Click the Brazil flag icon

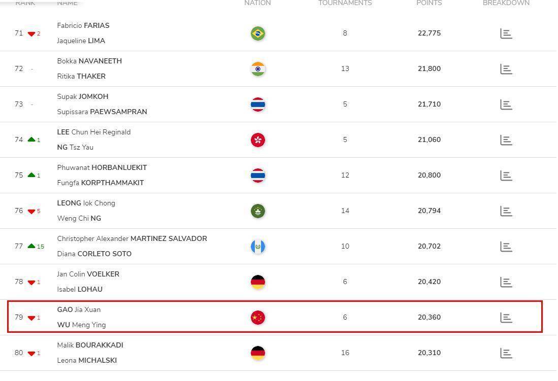[x=257, y=33]
